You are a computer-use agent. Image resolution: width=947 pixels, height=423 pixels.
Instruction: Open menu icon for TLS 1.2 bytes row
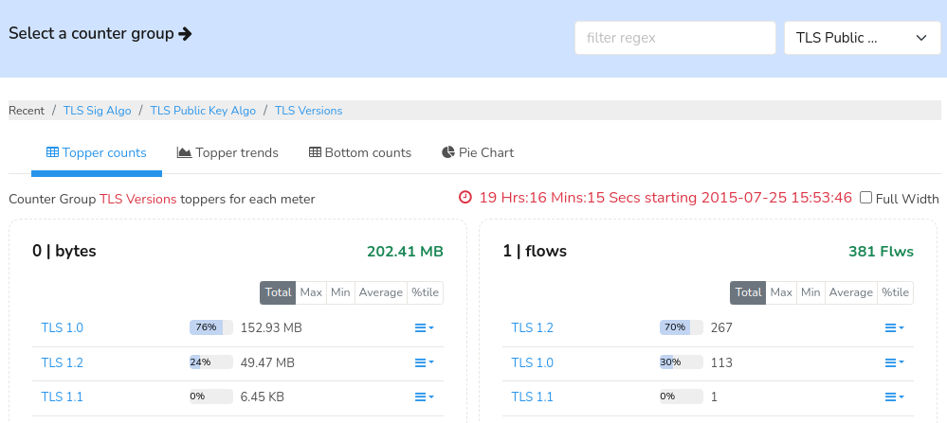click(424, 362)
